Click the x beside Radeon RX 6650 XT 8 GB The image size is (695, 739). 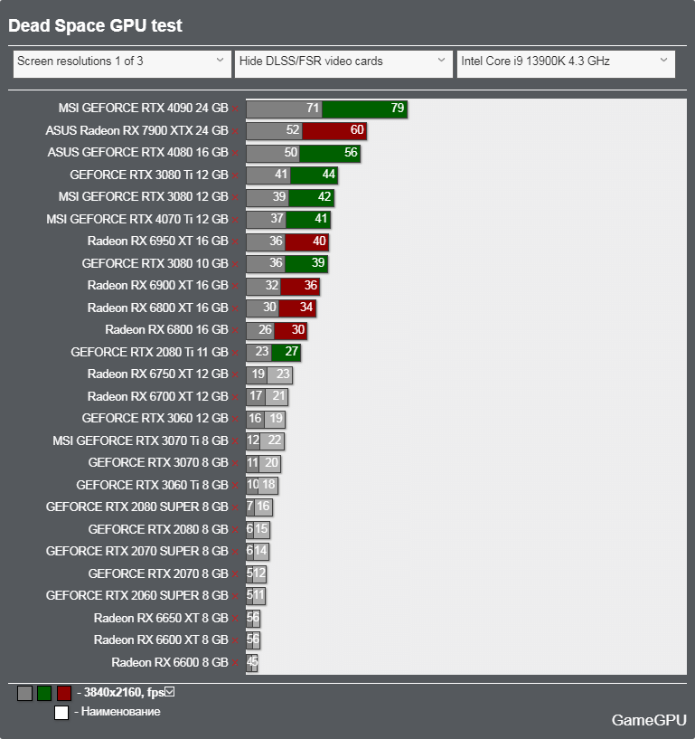click(x=235, y=619)
